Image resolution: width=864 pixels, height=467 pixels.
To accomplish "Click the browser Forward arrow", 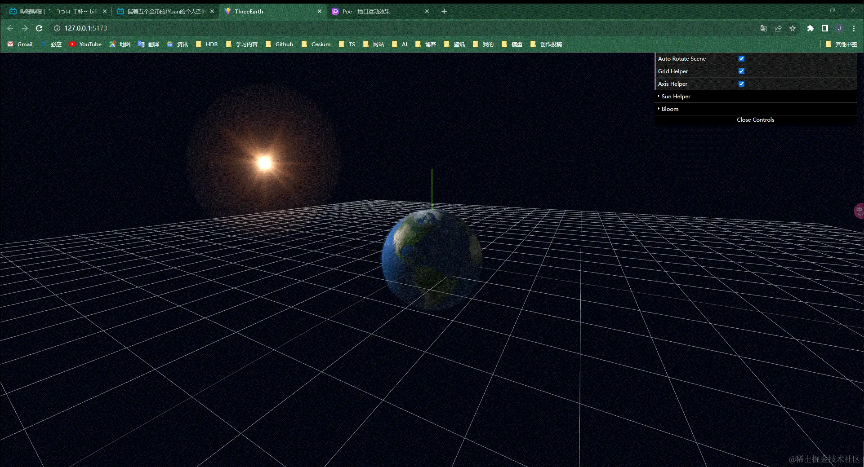I will click(x=25, y=28).
